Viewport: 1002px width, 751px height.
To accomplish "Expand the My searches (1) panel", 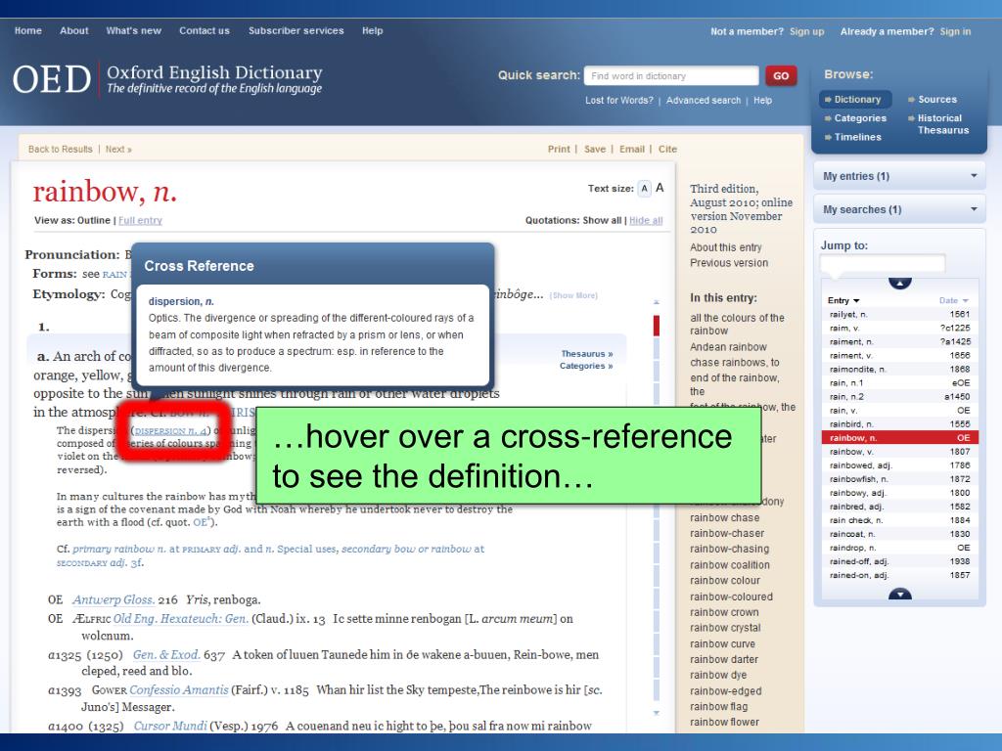I will tap(900, 209).
